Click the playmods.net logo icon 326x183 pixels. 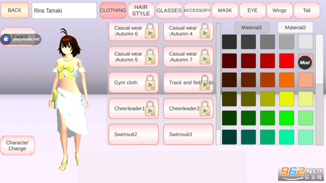click(6, 39)
